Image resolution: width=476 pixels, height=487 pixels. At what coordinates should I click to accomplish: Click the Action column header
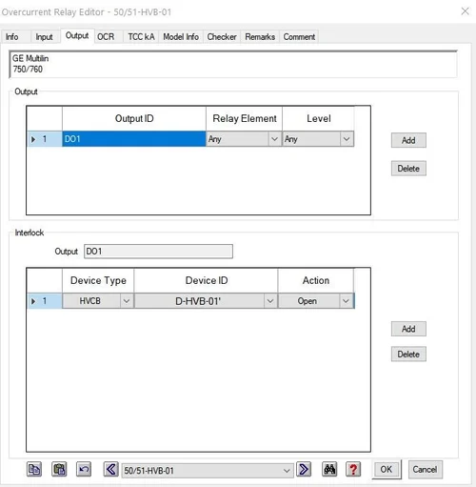(316, 280)
